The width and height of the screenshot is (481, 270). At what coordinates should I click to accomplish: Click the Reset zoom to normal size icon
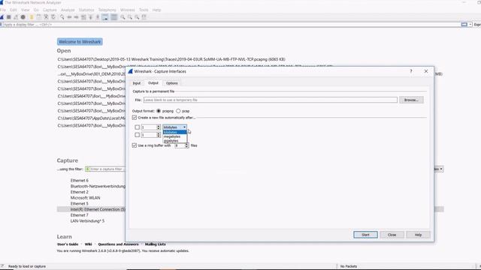coord(137,17)
